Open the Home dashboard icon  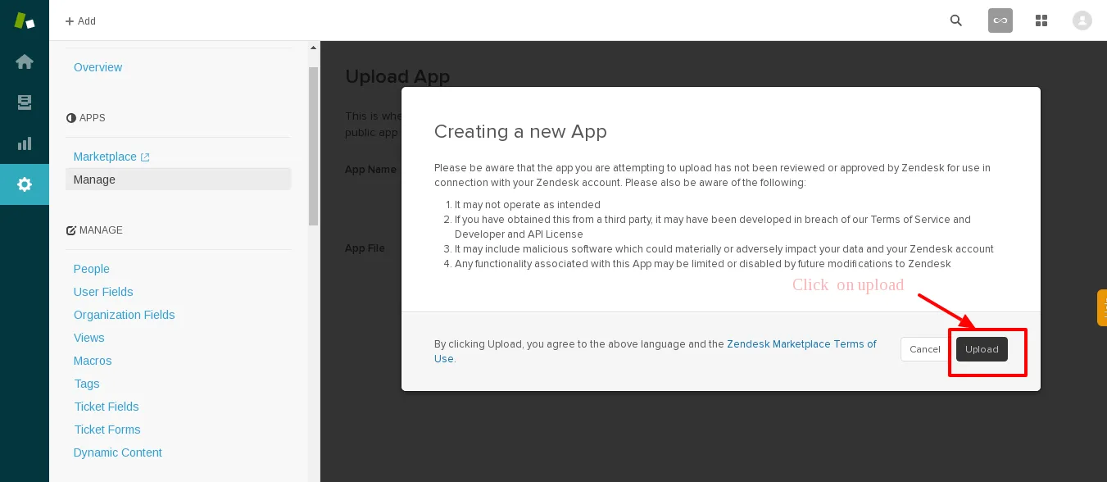pos(25,61)
